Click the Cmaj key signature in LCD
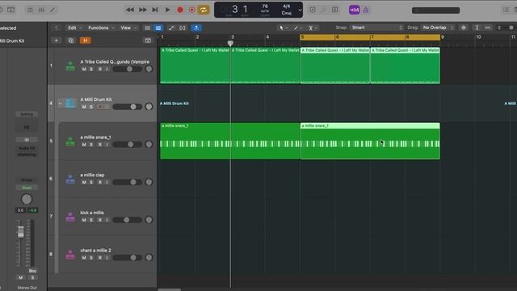 (286, 13)
